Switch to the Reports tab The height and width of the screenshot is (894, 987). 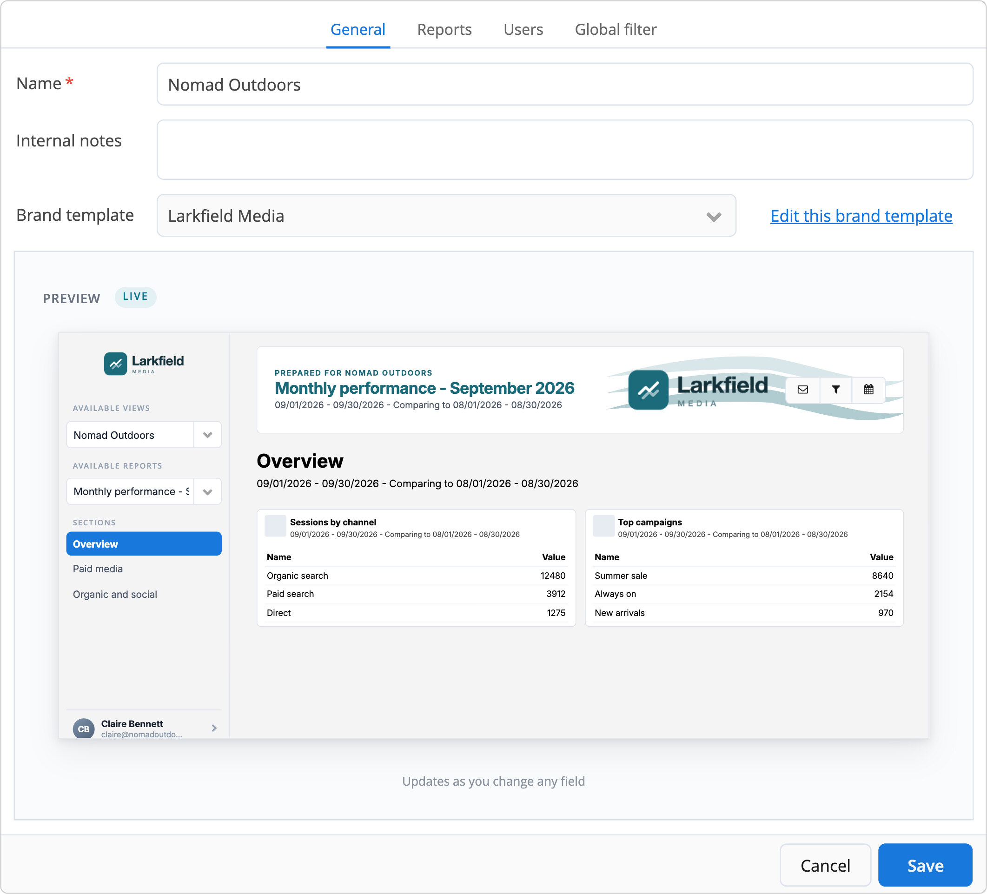coord(444,29)
